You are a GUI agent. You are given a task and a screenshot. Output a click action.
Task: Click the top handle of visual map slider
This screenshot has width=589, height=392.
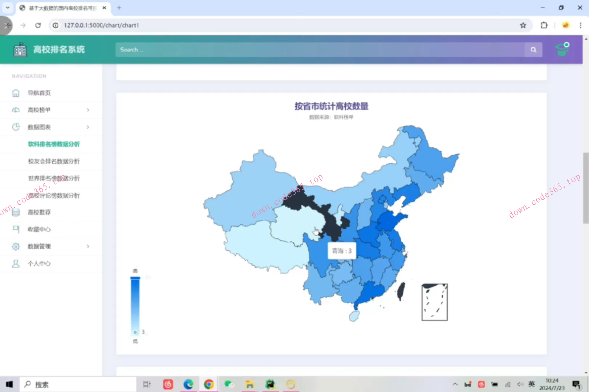tap(135, 278)
